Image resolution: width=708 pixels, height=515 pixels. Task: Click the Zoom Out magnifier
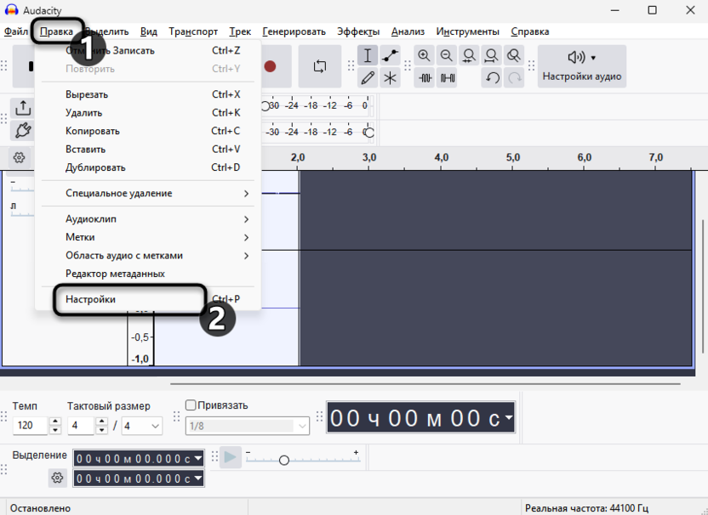click(x=446, y=56)
